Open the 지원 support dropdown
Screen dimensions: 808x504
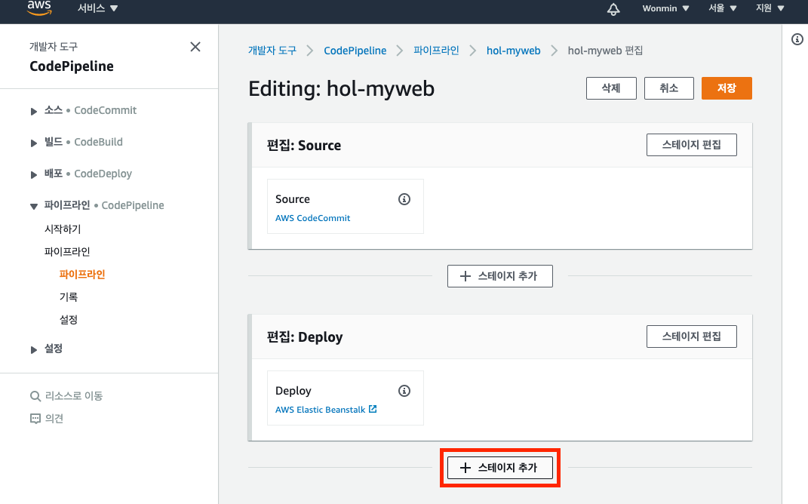click(770, 8)
